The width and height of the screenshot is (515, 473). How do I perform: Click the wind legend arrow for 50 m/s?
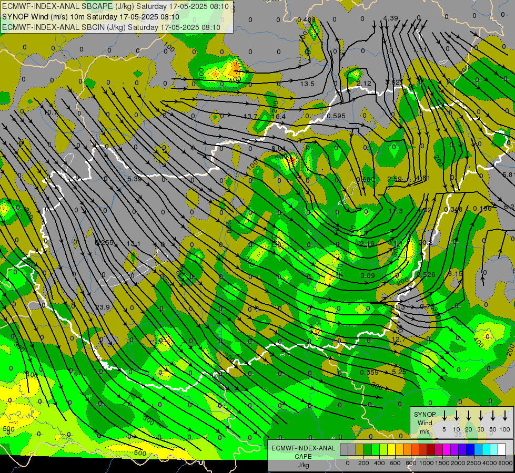tap(493, 416)
